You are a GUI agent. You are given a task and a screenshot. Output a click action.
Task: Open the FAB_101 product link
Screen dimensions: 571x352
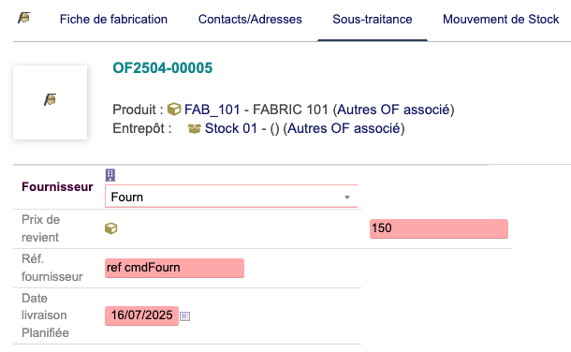click(x=212, y=110)
